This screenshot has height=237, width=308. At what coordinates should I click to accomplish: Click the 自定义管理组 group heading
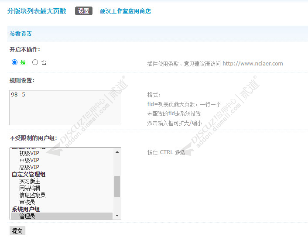[28, 174]
